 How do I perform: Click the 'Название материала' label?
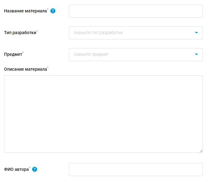pos(25,11)
